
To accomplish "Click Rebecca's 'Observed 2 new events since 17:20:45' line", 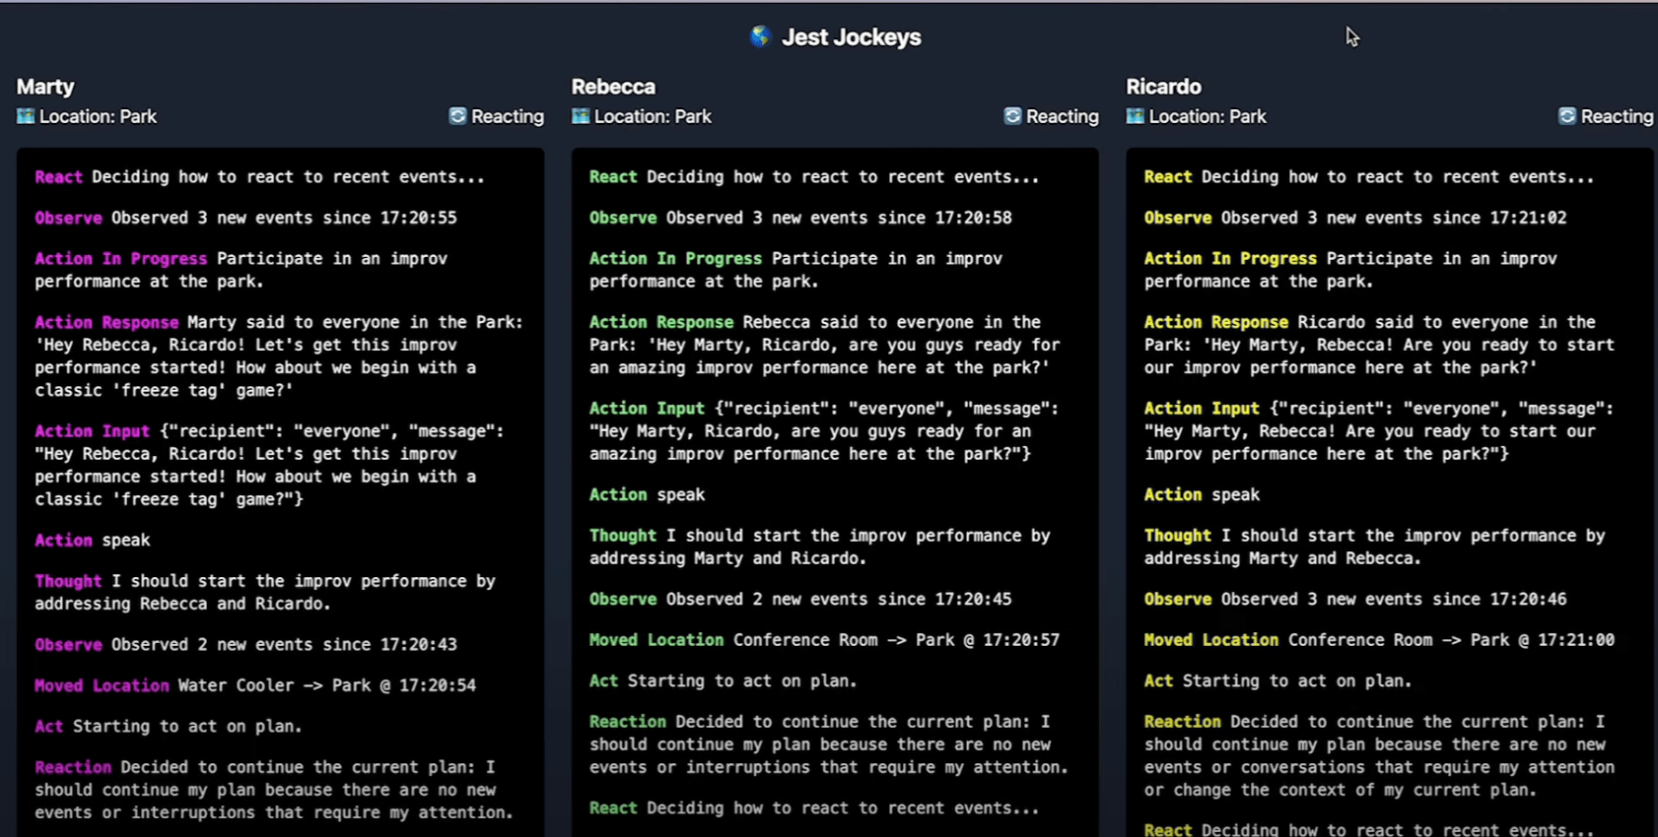I will click(x=800, y=600).
